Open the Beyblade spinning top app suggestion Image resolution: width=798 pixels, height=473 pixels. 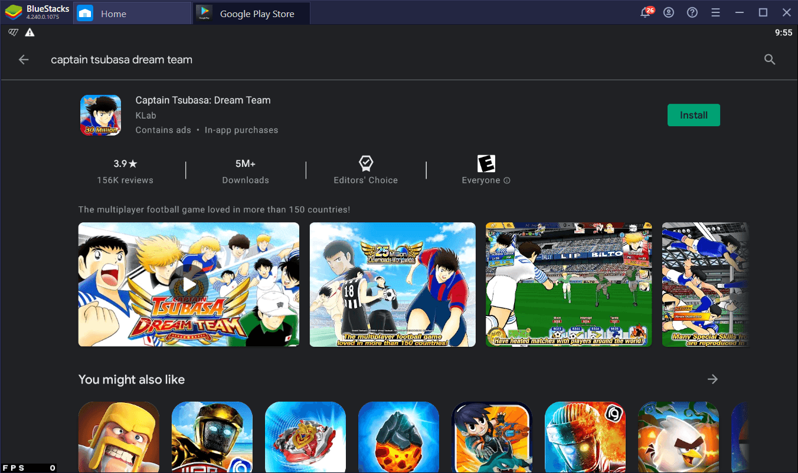click(305, 438)
